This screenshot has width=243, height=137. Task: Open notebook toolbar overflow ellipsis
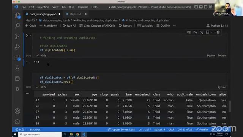(x=175, y=25)
